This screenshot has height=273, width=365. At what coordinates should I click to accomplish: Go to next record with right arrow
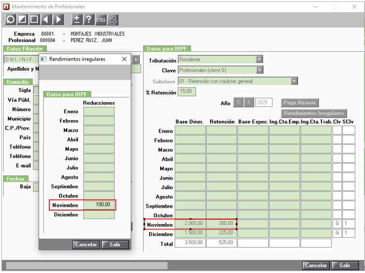pyautogui.click(x=59, y=19)
